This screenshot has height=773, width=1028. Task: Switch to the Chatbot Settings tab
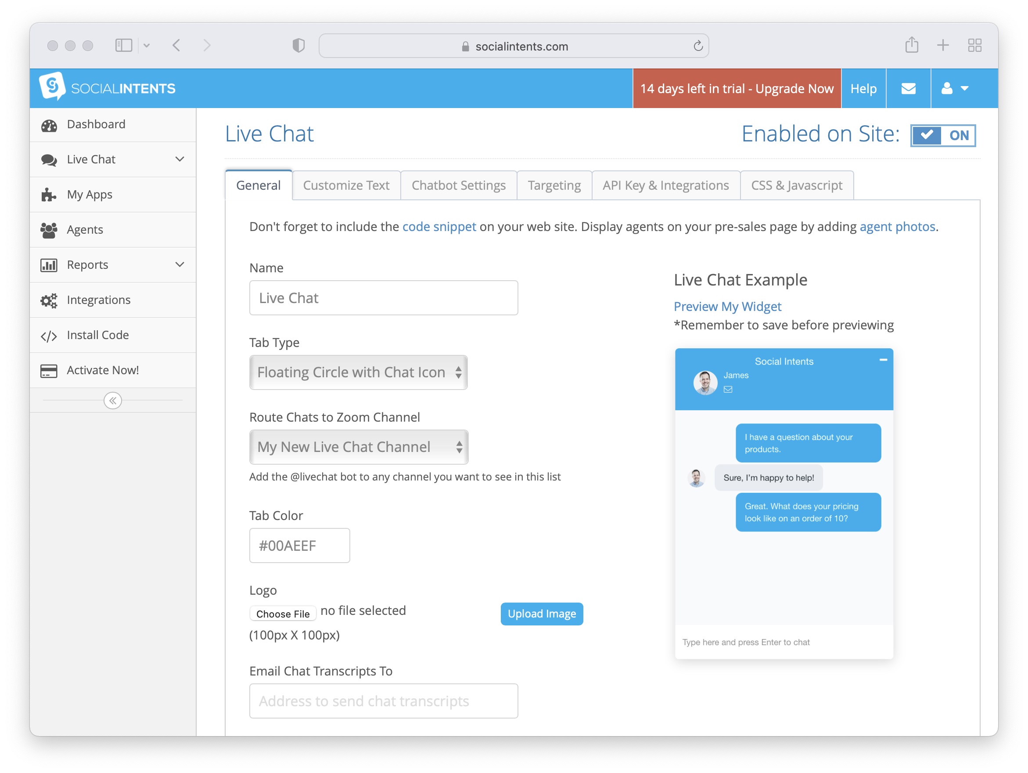tap(458, 186)
